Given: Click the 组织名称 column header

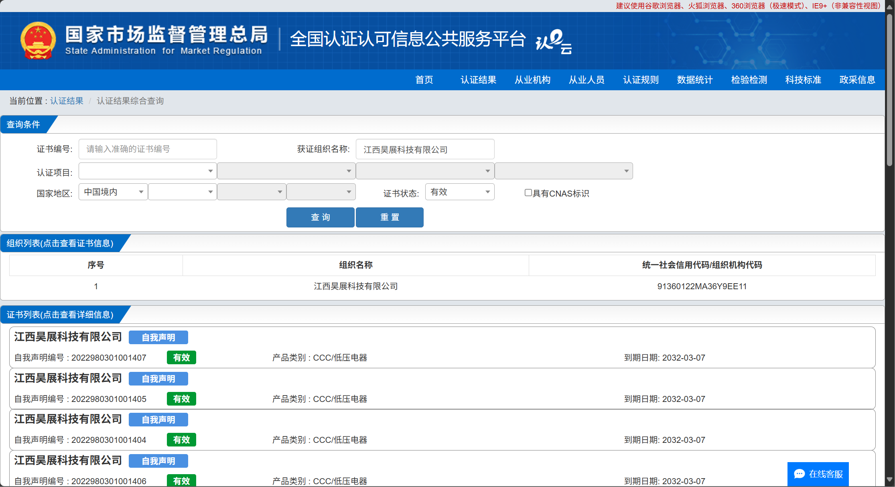Looking at the screenshot, I should coord(355,265).
